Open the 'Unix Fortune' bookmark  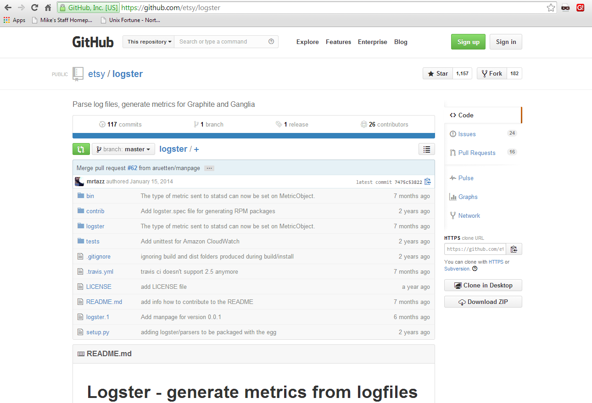pyautogui.click(x=130, y=20)
